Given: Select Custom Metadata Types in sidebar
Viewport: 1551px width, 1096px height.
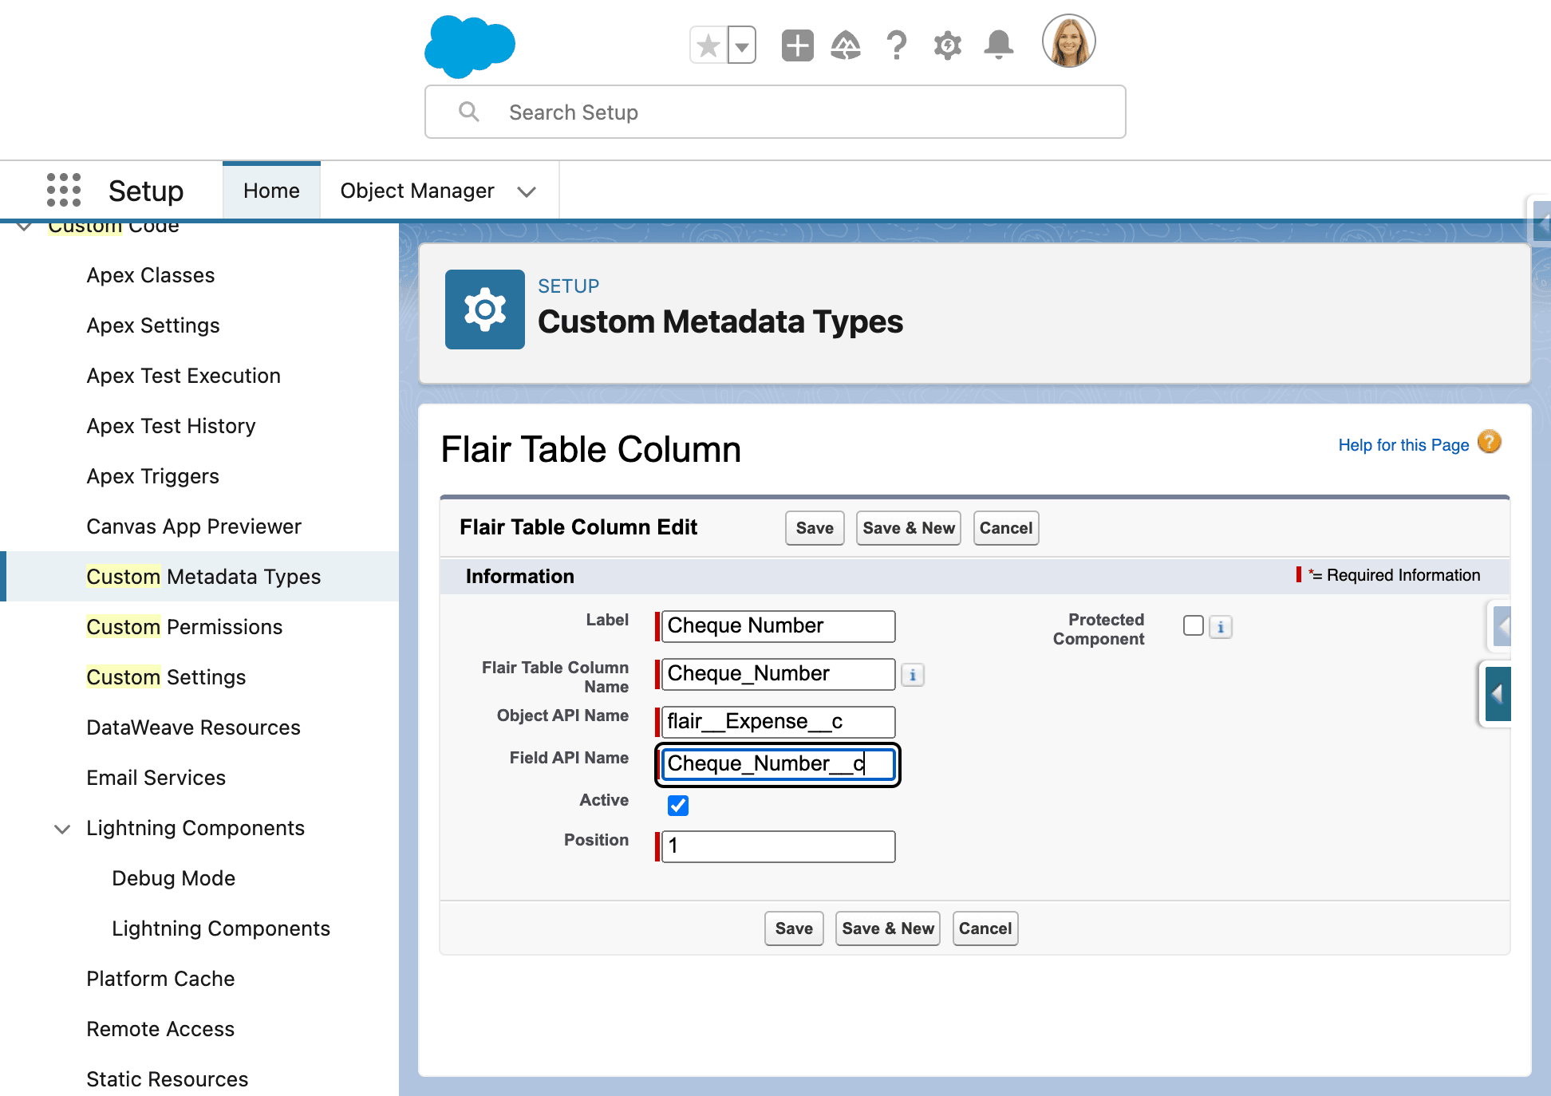Looking at the screenshot, I should click(203, 577).
